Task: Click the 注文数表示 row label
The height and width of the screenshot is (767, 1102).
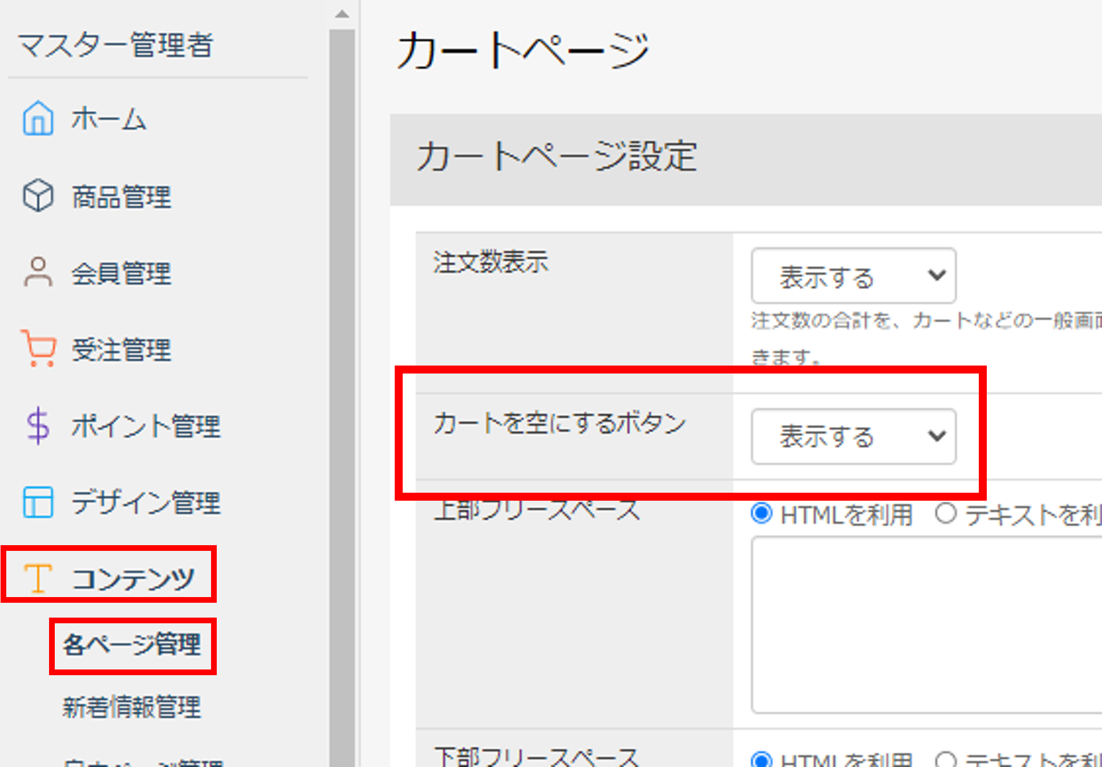Action: (491, 263)
